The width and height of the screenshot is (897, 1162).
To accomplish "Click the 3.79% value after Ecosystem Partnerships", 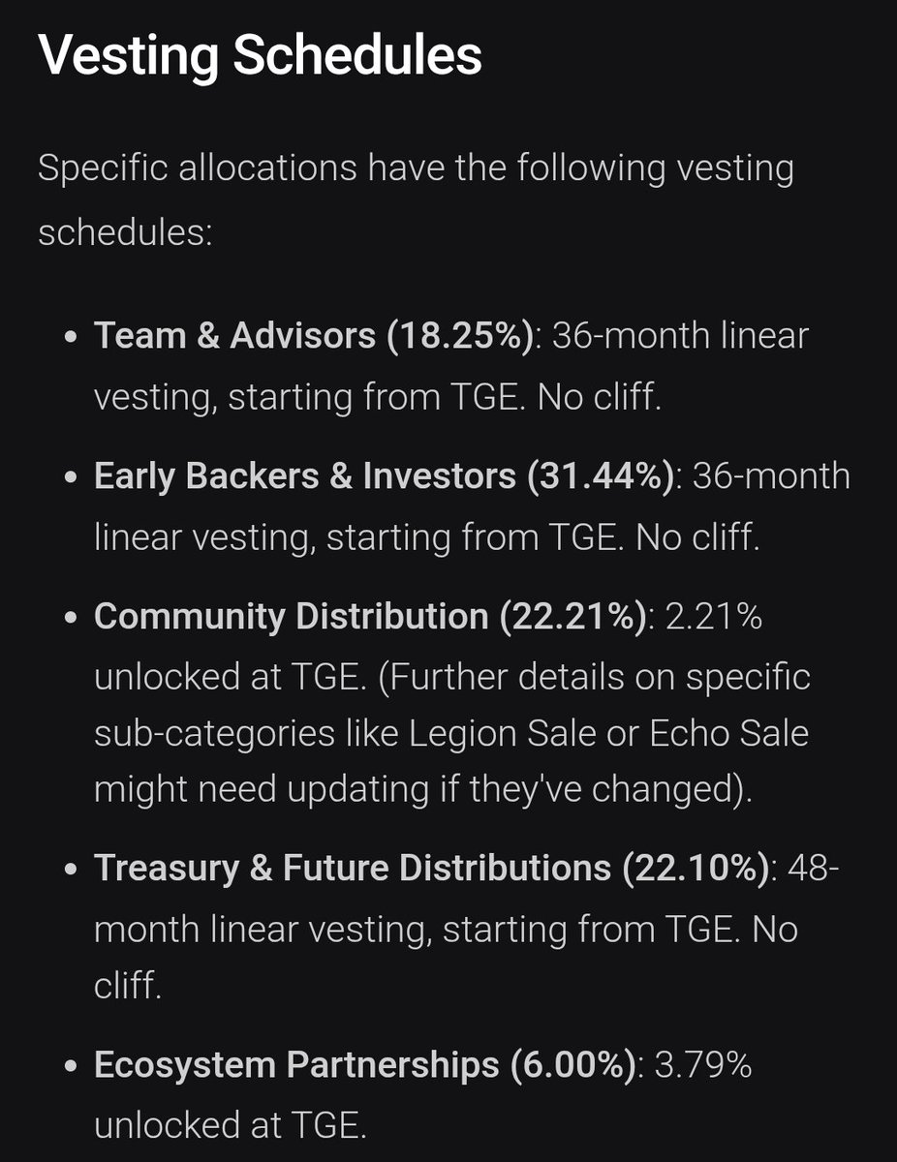I will 703,1065.
